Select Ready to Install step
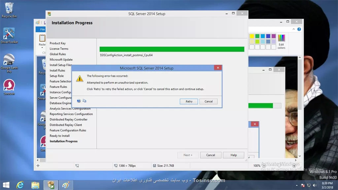The width and height of the screenshot is (338, 190). click(x=59, y=135)
